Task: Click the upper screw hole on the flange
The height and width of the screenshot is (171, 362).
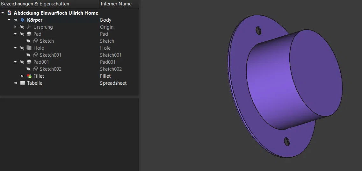Action: click(x=258, y=31)
